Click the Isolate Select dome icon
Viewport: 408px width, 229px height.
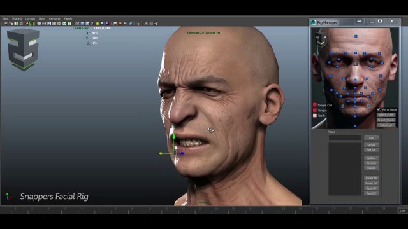pos(115,24)
